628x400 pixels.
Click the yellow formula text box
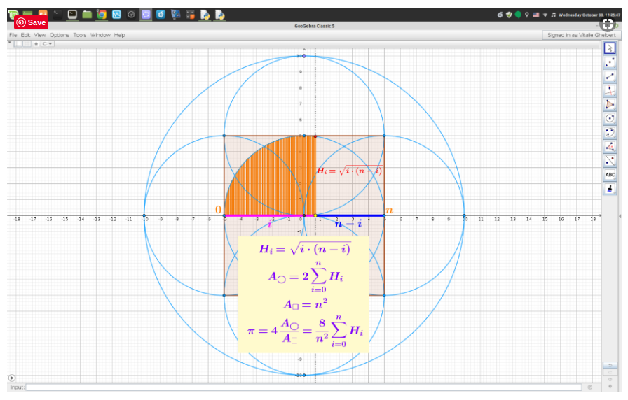click(x=303, y=294)
